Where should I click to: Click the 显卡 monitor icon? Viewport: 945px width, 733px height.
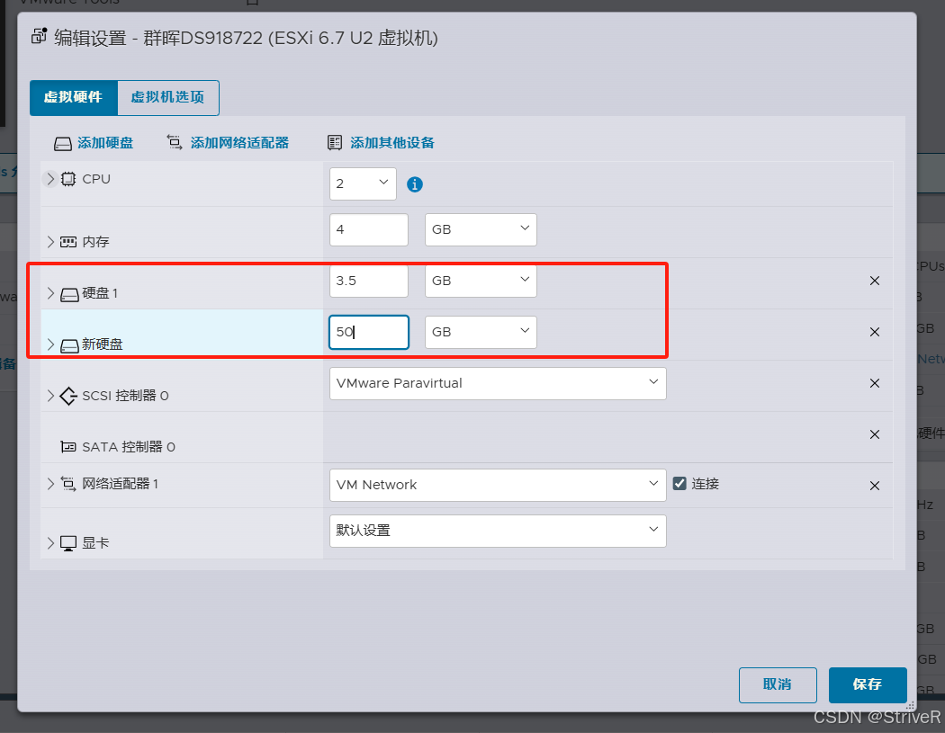tap(68, 543)
